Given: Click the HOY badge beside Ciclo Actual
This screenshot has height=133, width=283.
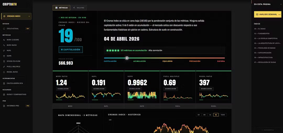Looking at the screenshot, I should tap(28, 29).
